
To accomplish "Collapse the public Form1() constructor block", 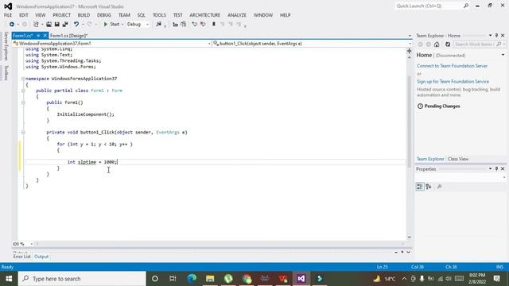I will pos(23,102).
